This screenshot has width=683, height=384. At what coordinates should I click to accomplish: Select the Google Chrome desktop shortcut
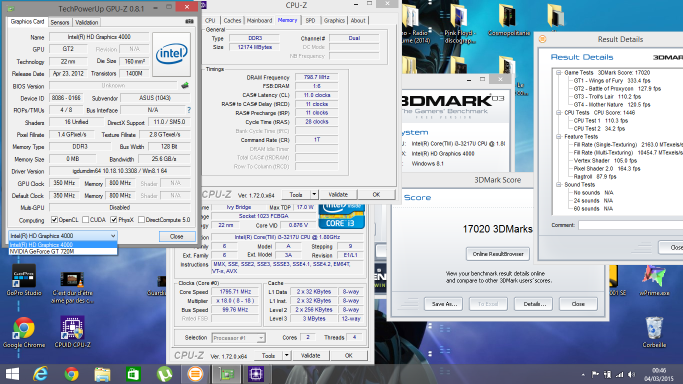pyautogui.click(x=23, y=332)
